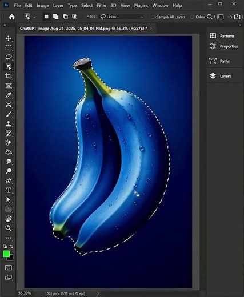Change screen mode icon
The image size is (244, 297).
click(9, 277)
